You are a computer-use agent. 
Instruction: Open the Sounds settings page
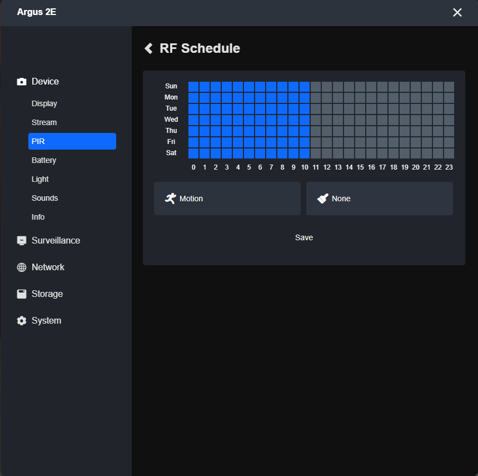pos(72,198)
